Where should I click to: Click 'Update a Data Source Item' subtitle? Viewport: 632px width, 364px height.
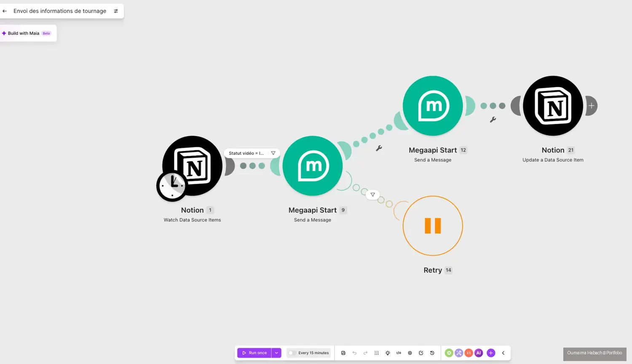553,160
